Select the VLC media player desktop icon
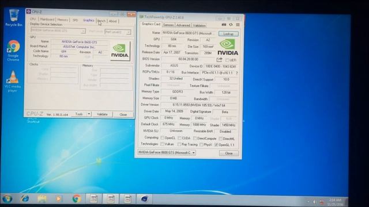The width and height of the screenshot is (369, 207). [13, 81]
